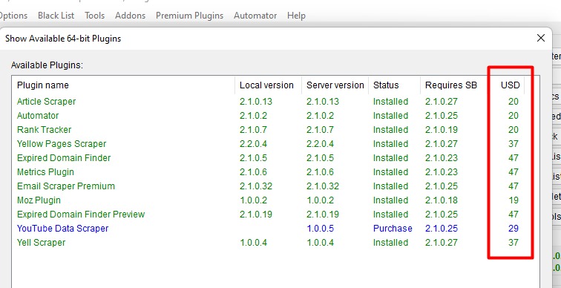Select the Expired Domain Finder Preview plugin

(x=269, y=215)
